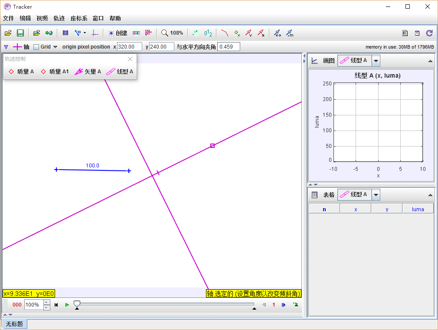Screen dimensions: 438x330
Task: Save the project with the floppy icon
Action: tap(20, 33)
